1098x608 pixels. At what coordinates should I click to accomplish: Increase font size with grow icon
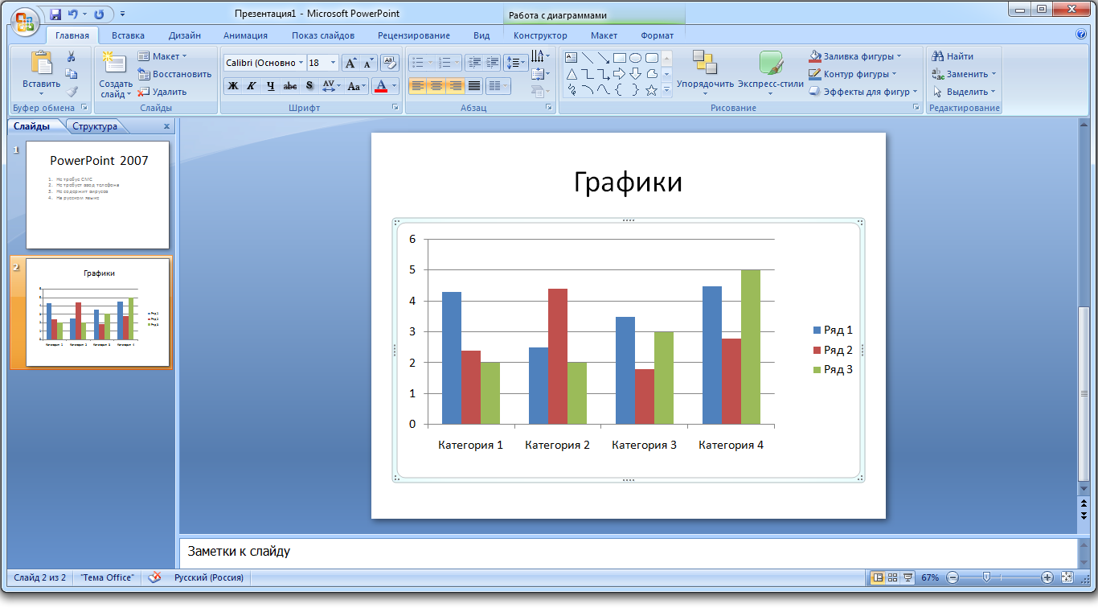coord(350,63)
